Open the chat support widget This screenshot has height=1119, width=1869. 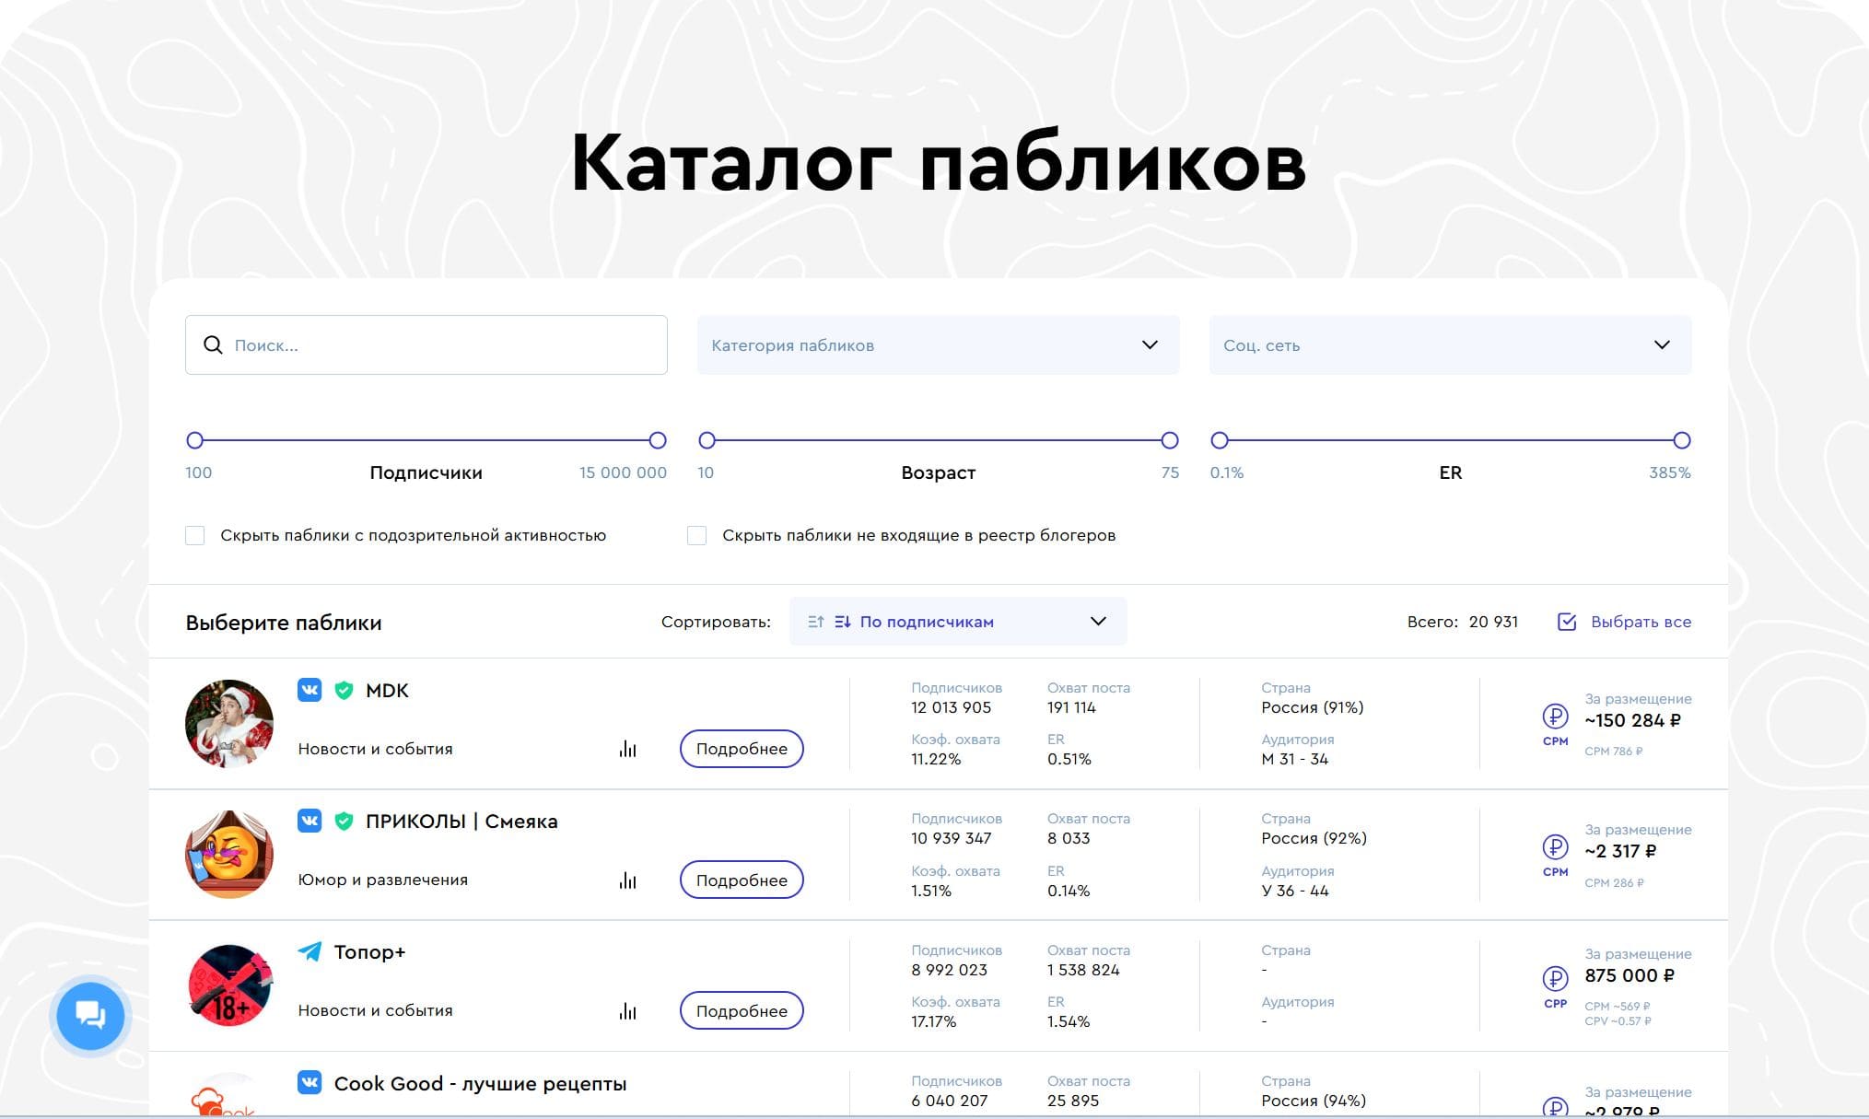coord(90,1016)
